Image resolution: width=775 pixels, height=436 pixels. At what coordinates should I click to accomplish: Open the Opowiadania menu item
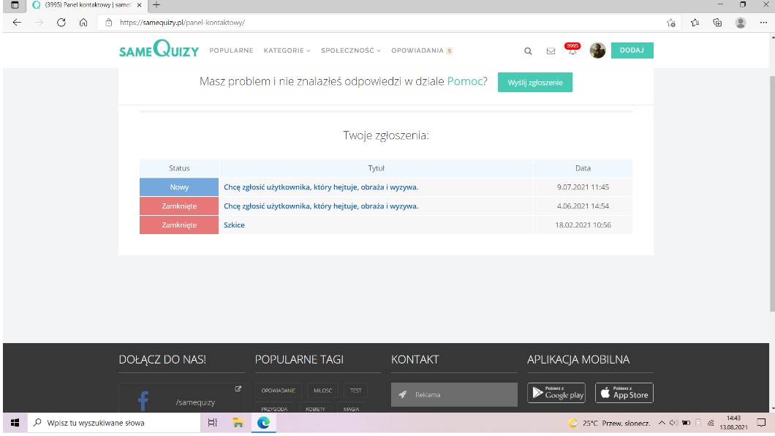point(417,50)
